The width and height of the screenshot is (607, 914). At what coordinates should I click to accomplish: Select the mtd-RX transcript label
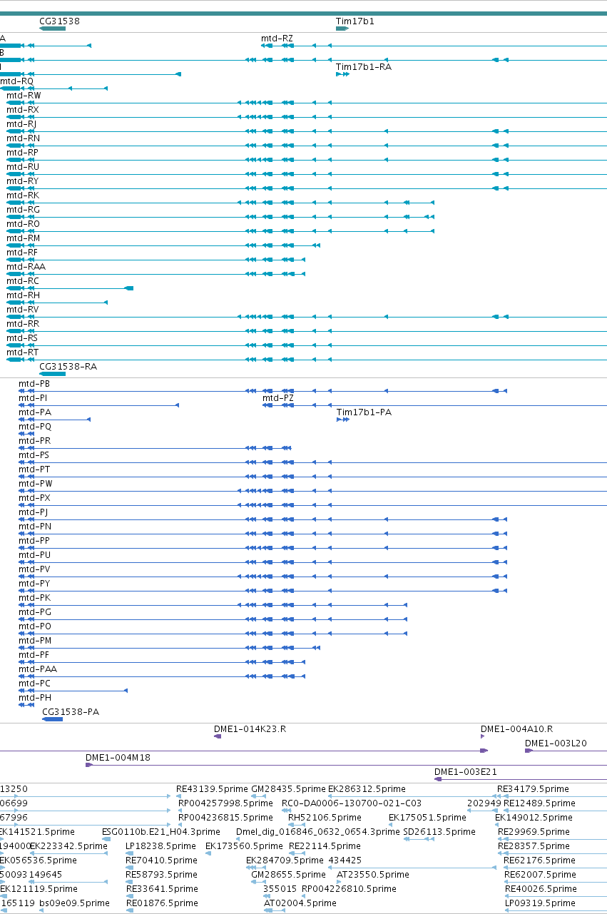click(x=23, y=110)
